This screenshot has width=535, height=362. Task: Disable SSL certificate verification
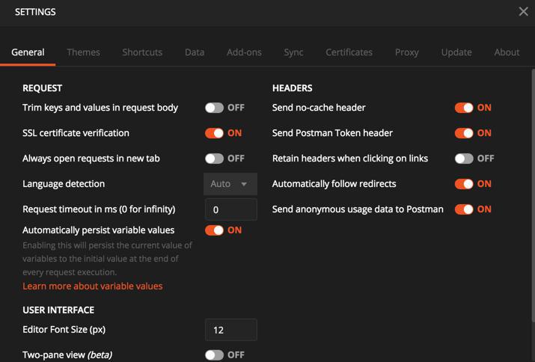click(x=215, y=133)
